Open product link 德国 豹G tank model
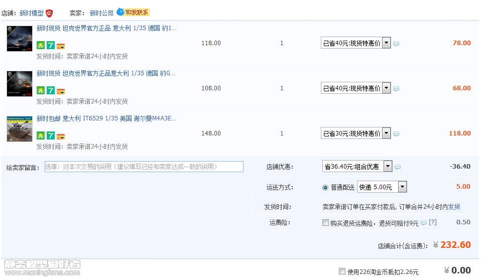Screen dimensions: 481x280 pos(106,73)
